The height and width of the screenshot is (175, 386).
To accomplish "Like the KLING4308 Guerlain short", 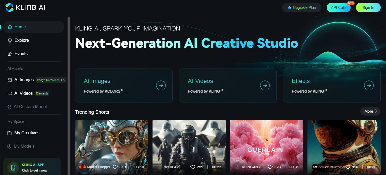I will [270, 167].
